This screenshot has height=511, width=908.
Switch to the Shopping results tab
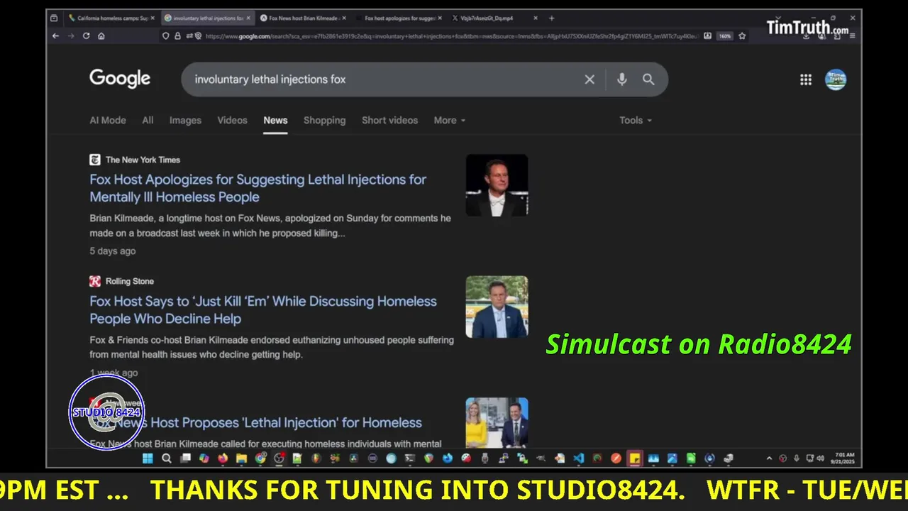324,120
